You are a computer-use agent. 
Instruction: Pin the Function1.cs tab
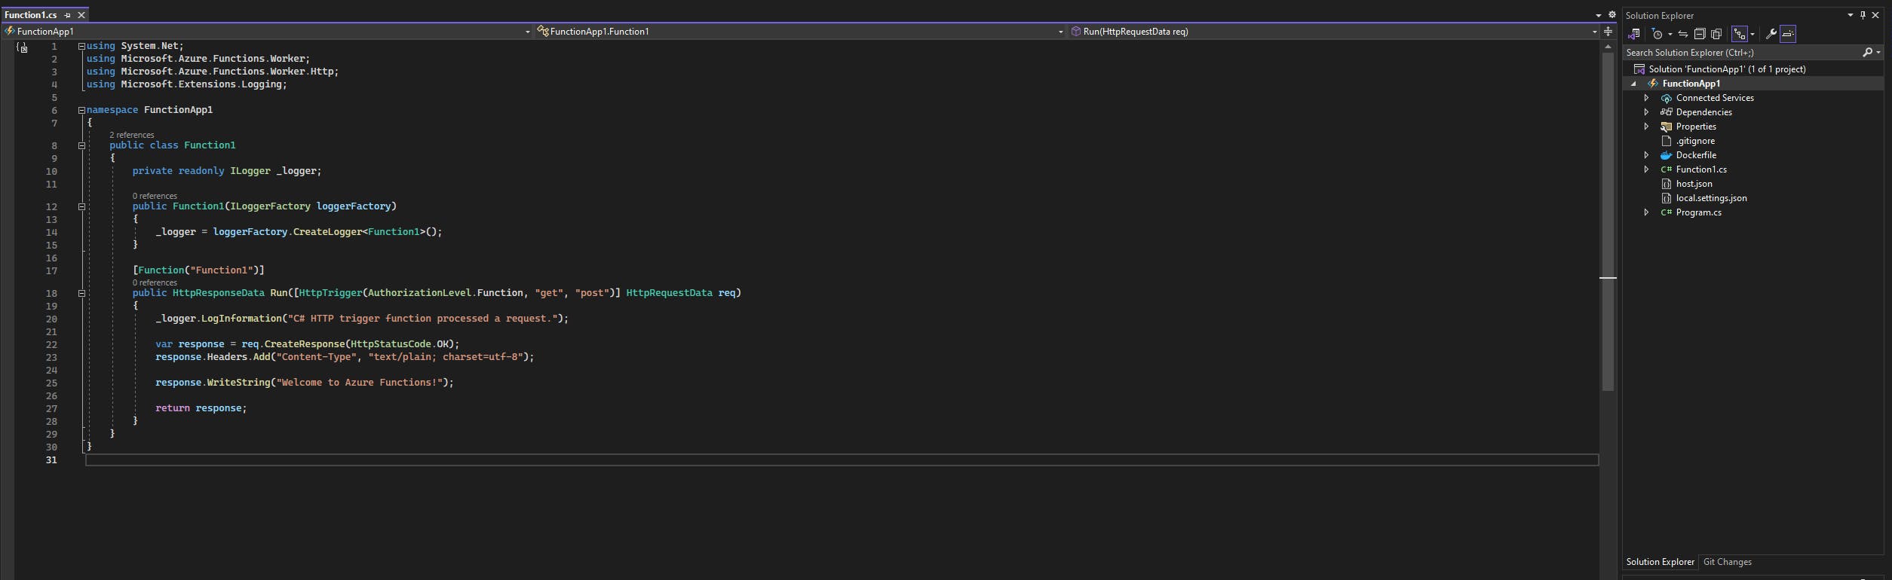click(68, 15)
